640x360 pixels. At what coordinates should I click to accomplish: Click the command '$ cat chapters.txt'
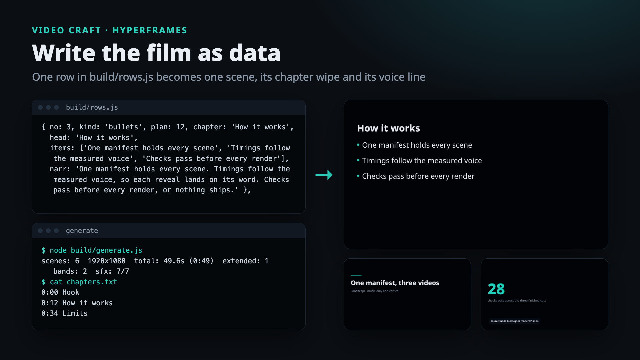click(79, 282)
